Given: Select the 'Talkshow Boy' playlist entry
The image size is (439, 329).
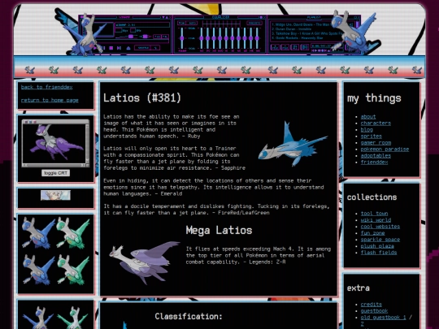Looking at the screenshot, I should tap(307, 33).
